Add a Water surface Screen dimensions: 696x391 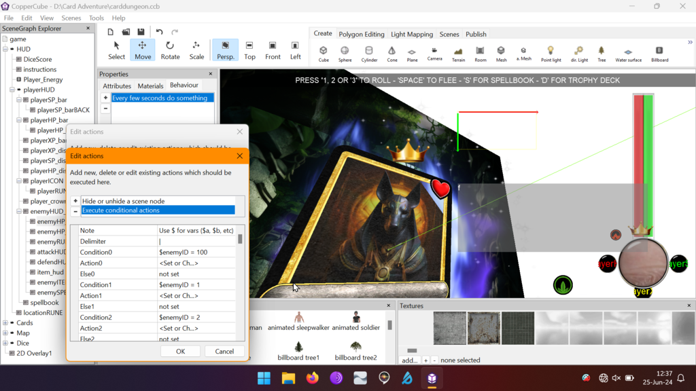tap(628, 54)
